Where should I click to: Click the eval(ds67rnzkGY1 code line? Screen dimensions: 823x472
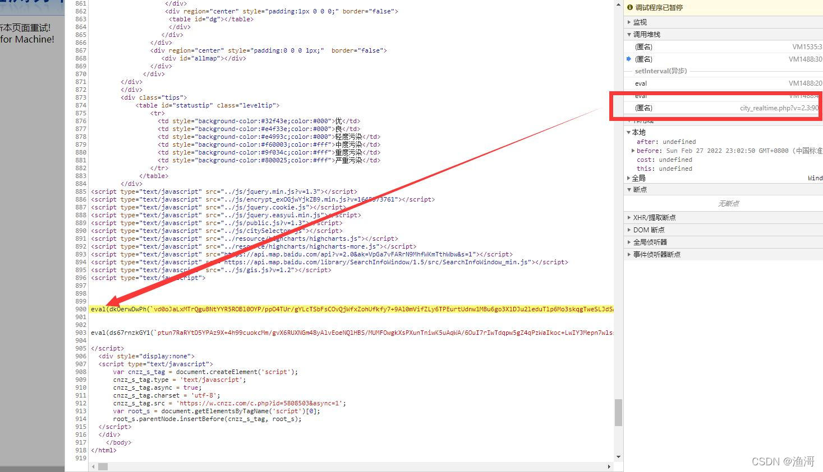click(352, 333)
